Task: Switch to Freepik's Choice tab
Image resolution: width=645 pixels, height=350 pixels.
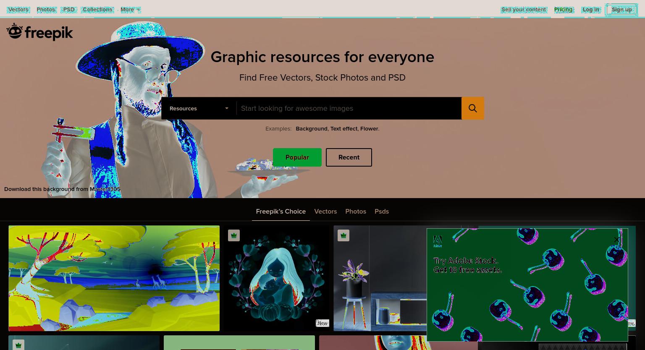Action: (281, 212)
